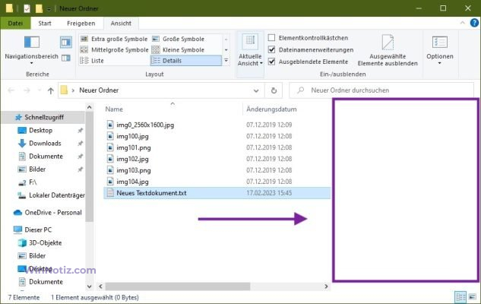Click navigation pane scroll down arrow

coord(89,287)
